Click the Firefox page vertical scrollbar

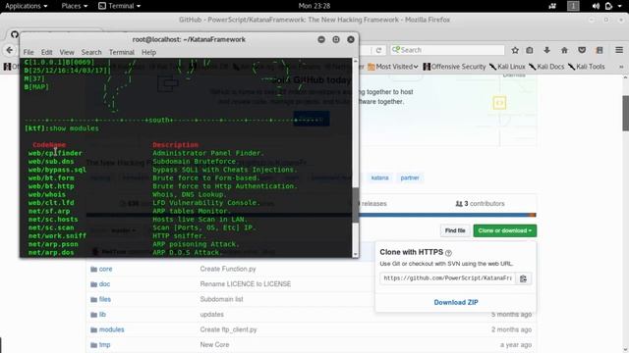(625, 114)
